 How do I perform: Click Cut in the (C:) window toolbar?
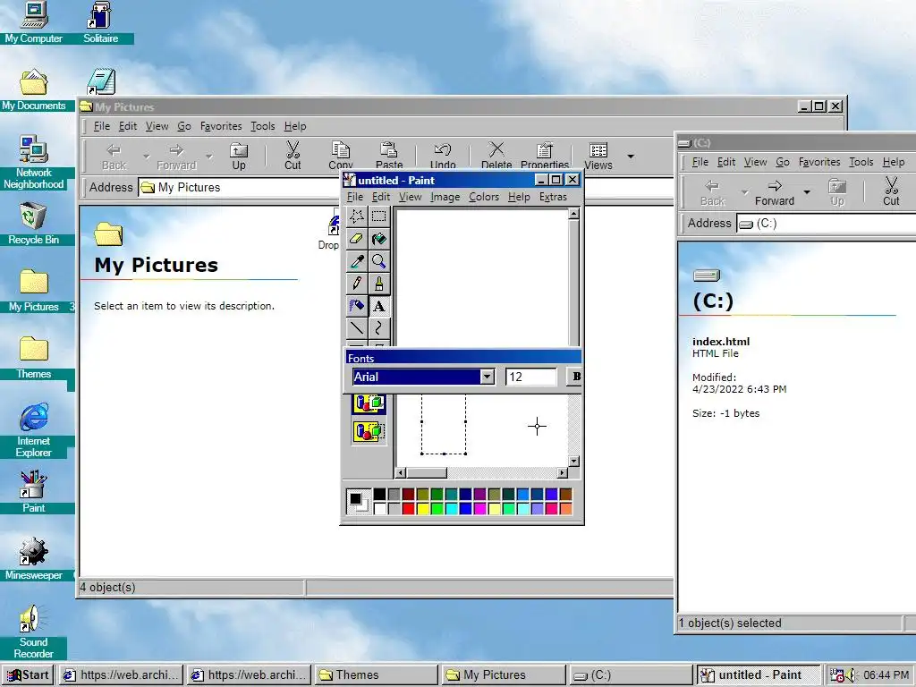pos(891,191)
